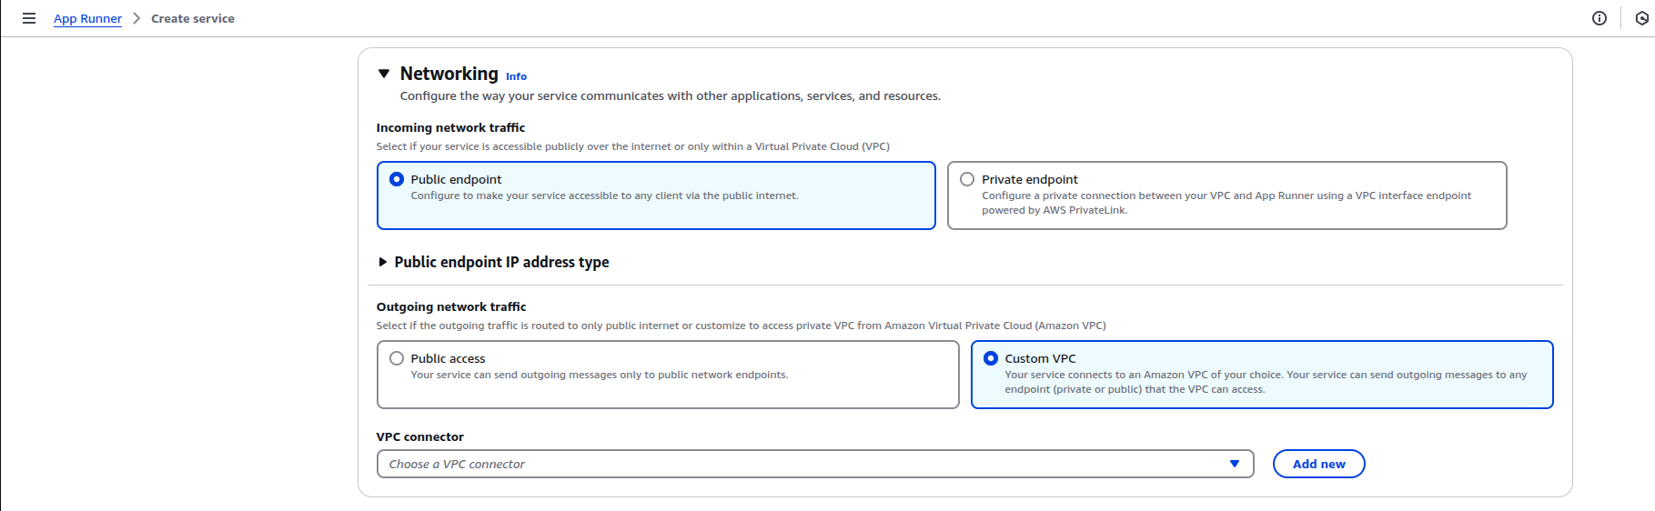Click the info circle icon in header
Viewport: 1655px width, 511px height.
pyautogui.click(x=1599, y=18)
